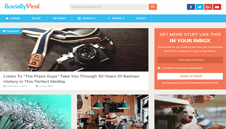Open the YouTube social icon
The image size is (226, 129).
[x=217, y=7]
